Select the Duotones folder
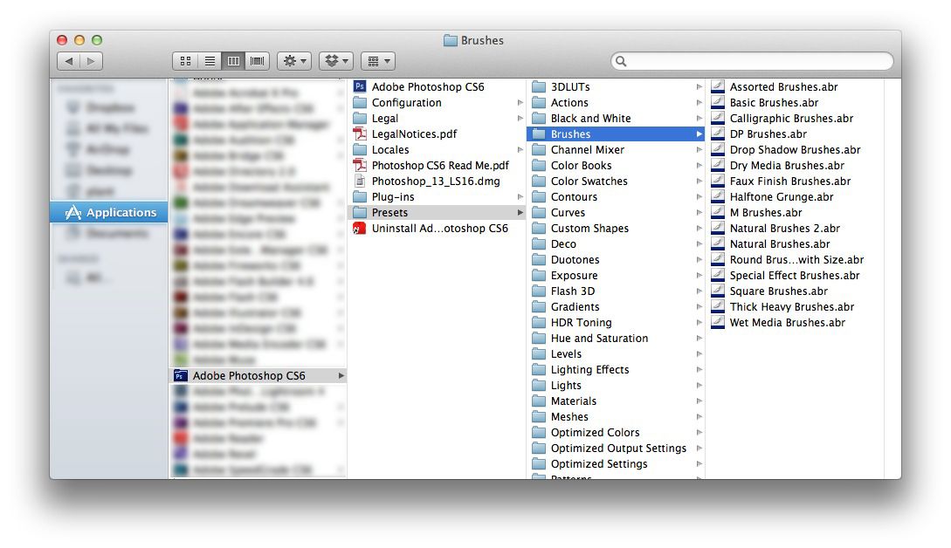951x548 pixels. [x=616, y=260]
